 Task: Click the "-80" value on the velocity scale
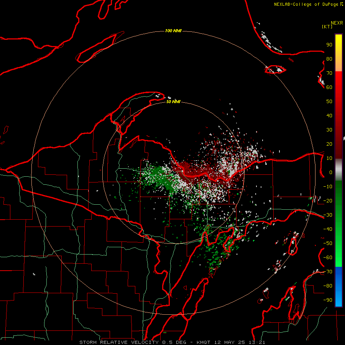(328, 286)
